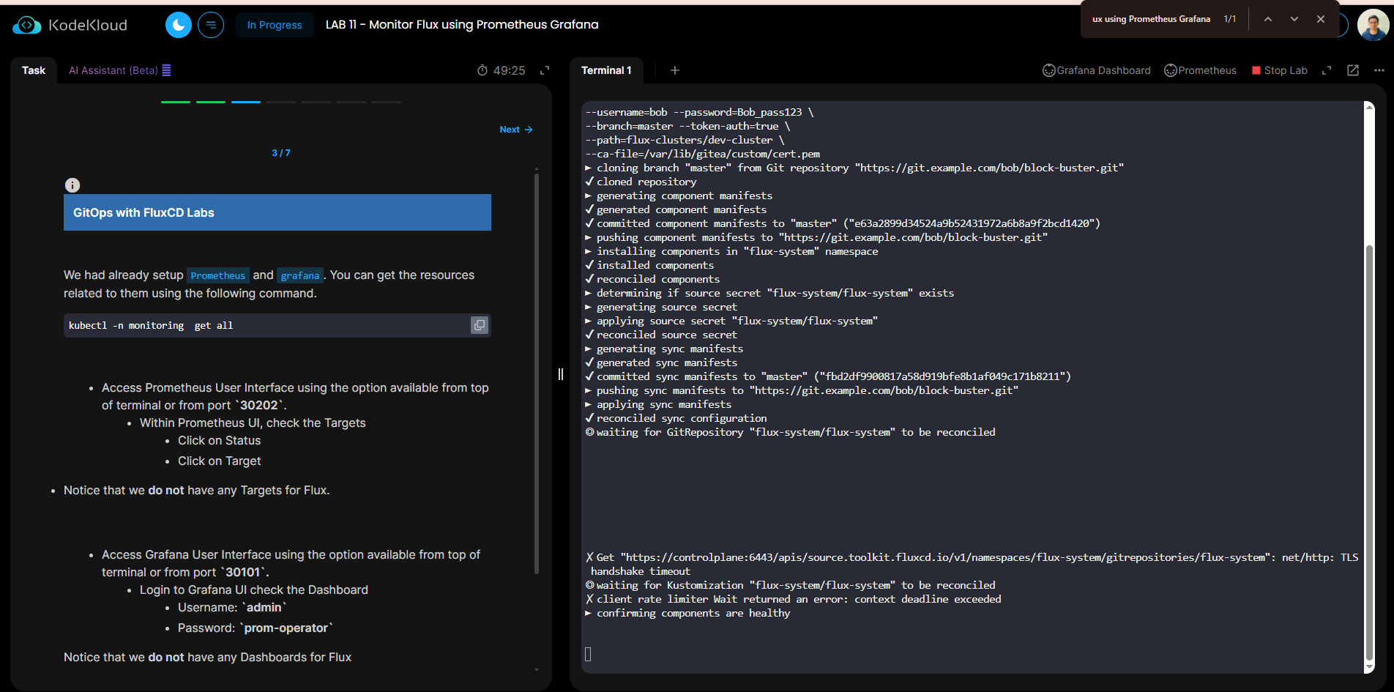Stop the running lab
Screen dimensions: 1394x692
point(1279,70)
